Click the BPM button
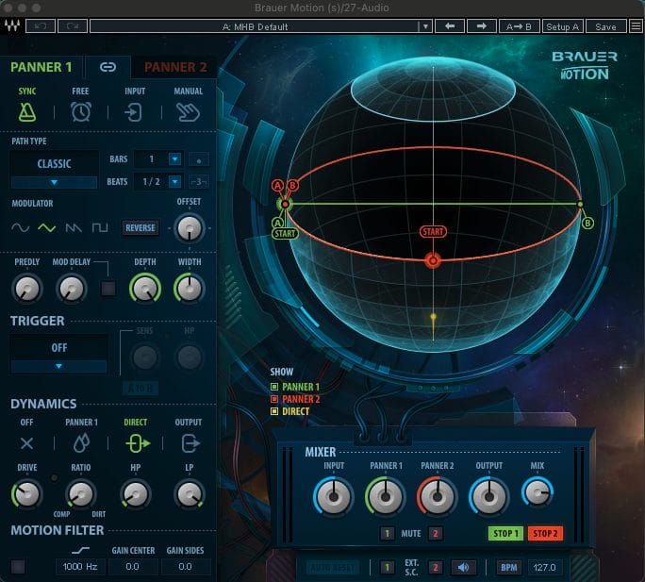This screenshot has height=582, width=645. (x=508, y=567)
